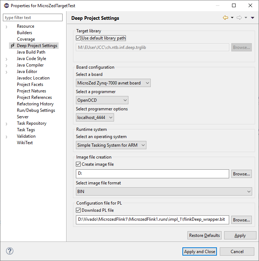Open the back history dropdown arrow
The height and width of the screenshot is (261, 259).
(x=232, y=18)
